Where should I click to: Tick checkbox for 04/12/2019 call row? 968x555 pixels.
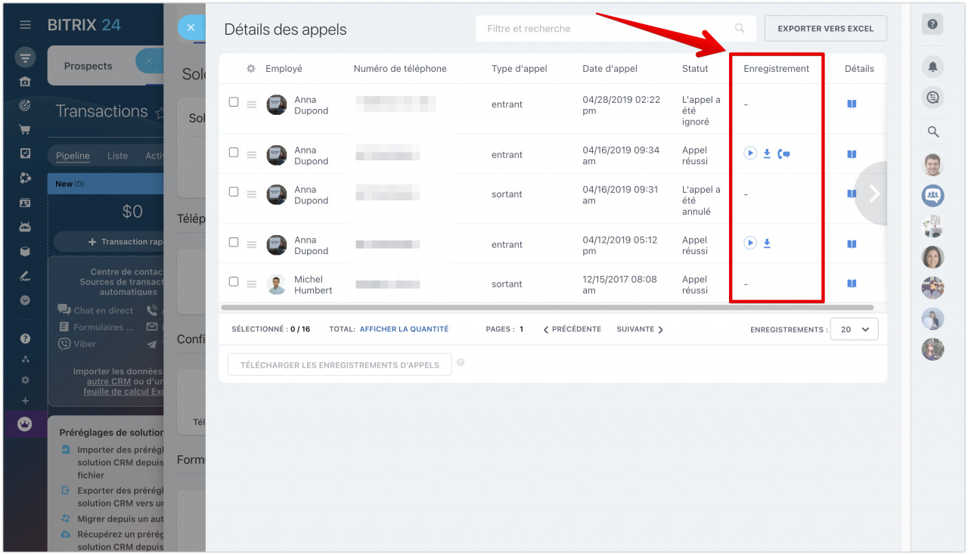pyautogui.click(x=234, y=242)
